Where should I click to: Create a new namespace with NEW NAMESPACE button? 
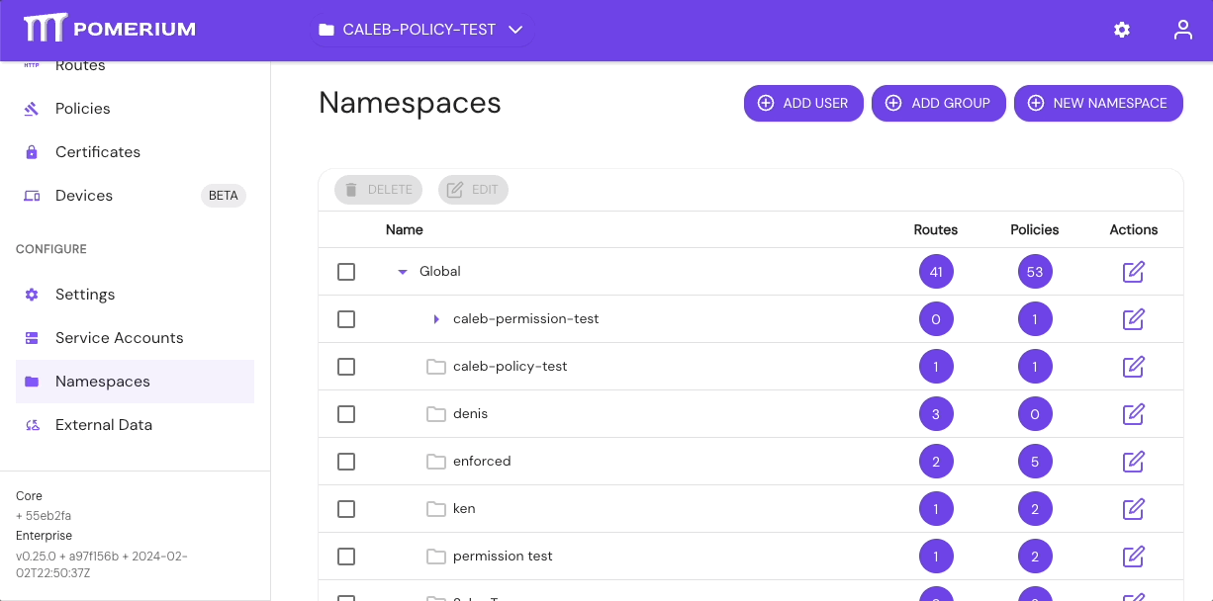pyautogui.click(x=1098, y=103)
